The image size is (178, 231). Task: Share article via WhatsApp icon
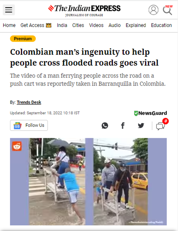(x=105, y=126)
